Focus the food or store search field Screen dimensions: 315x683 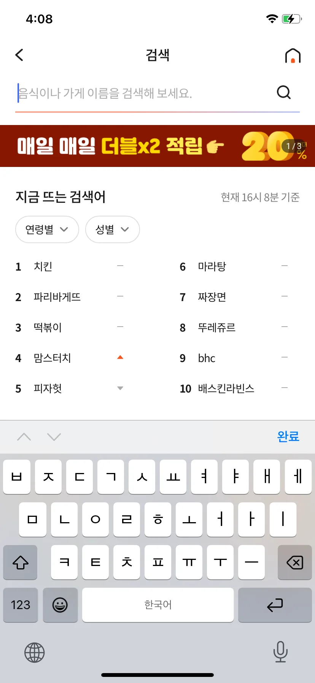[x=145, y=93]
